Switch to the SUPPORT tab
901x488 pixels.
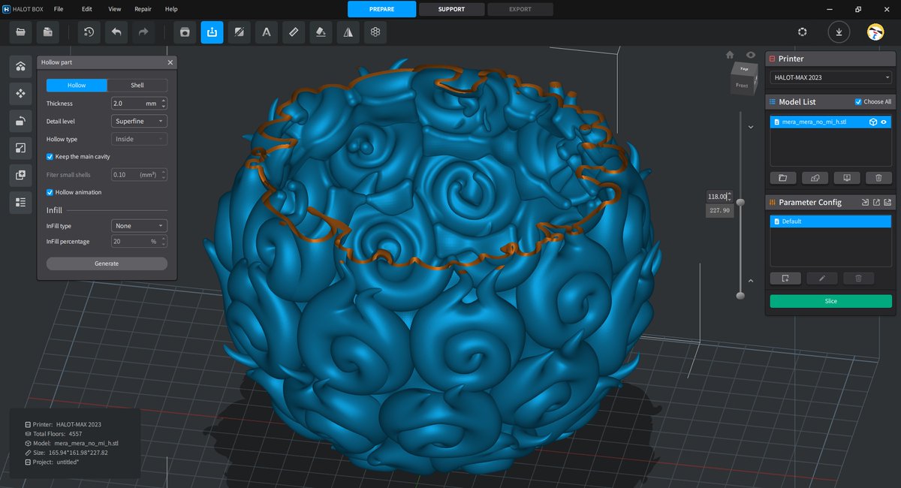[451, 9]
